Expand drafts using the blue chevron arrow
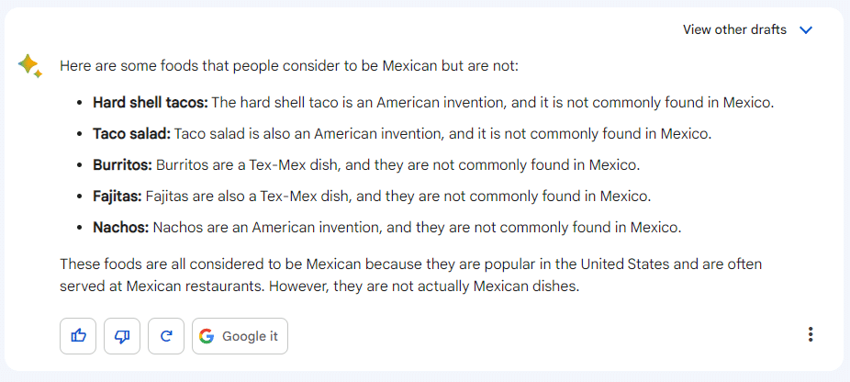850x382 pixels. click(x=806, y=29)
